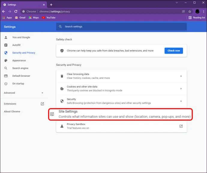Expand the Security row arrow

pyautogui.click(x=181, y=101)
